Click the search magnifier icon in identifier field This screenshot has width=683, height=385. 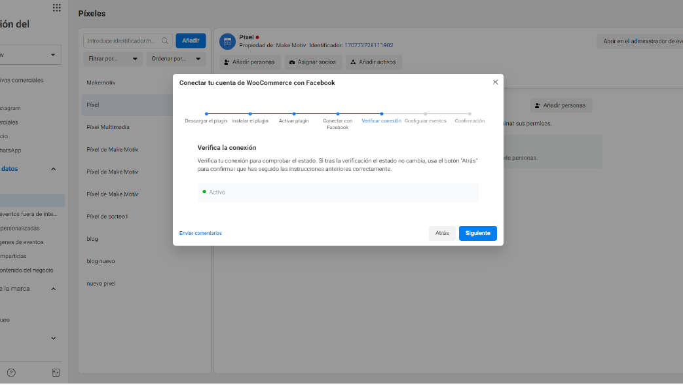(x=165, y=41)
